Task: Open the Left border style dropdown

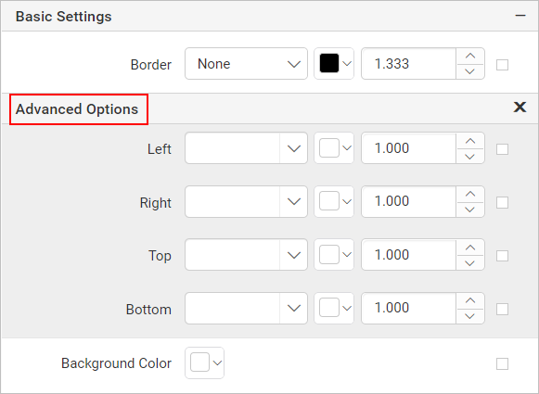Action: 246,148
